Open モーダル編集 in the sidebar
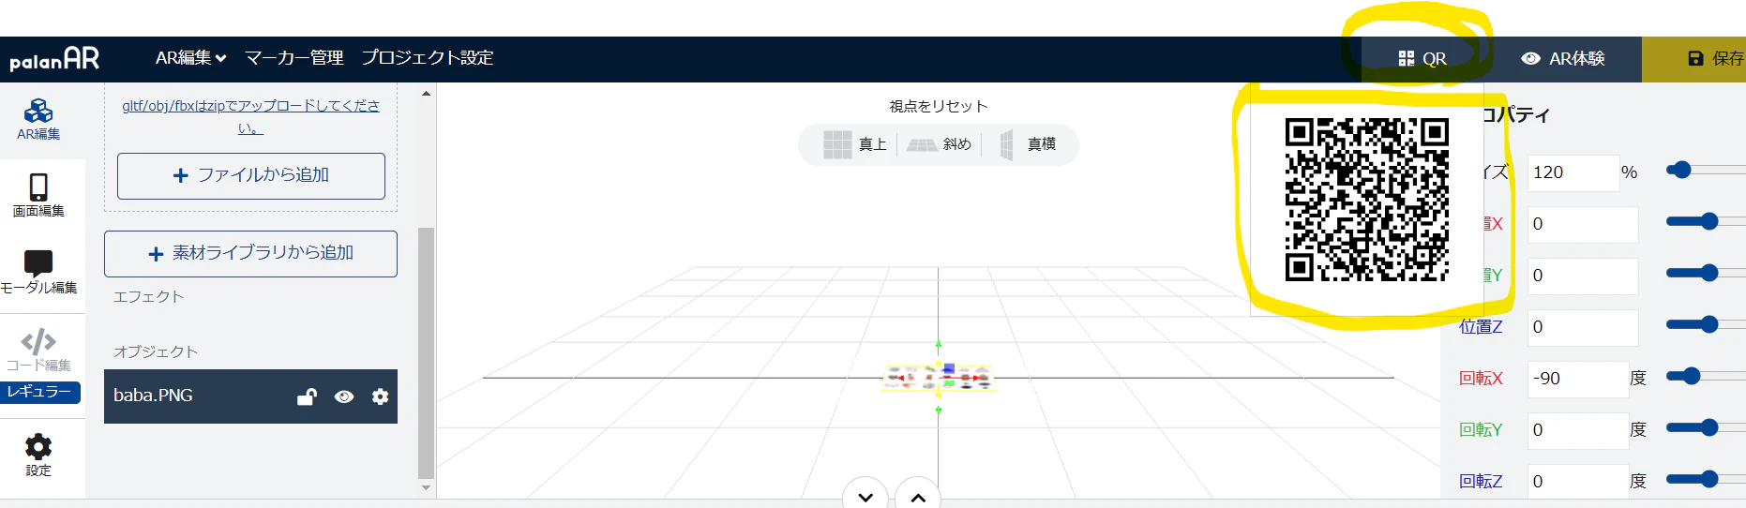Viewport: 1746px width, 508px height. (x=38, y=273)
